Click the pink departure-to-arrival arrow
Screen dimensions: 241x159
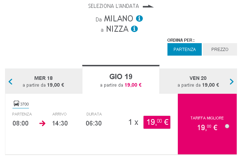pos(42,123)
